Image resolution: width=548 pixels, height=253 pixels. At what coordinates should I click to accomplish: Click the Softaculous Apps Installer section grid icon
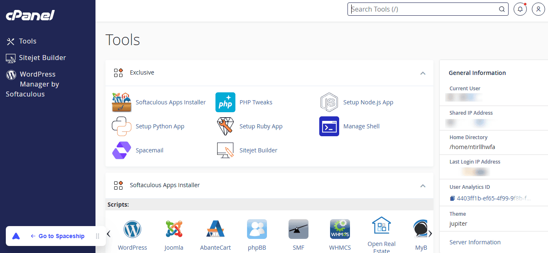coord(118,185)
